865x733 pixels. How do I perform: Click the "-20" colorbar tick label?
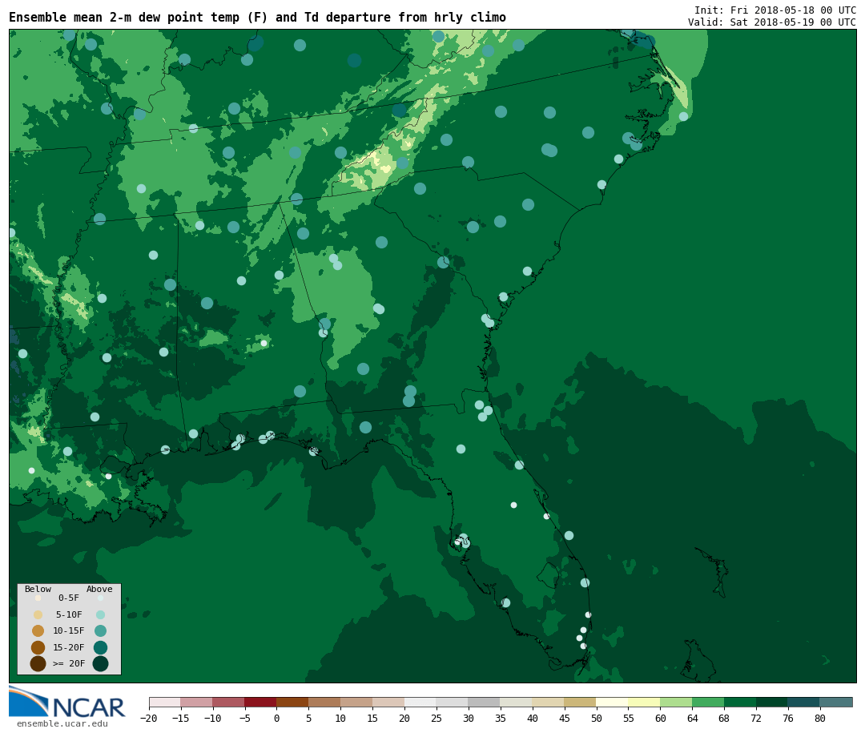click(x=149, y=718)
